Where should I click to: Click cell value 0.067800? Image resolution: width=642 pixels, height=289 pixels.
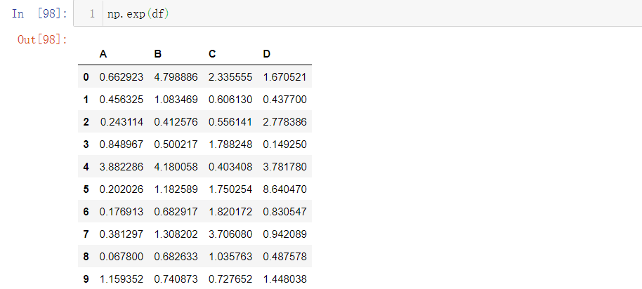click(x=122, y=257)
